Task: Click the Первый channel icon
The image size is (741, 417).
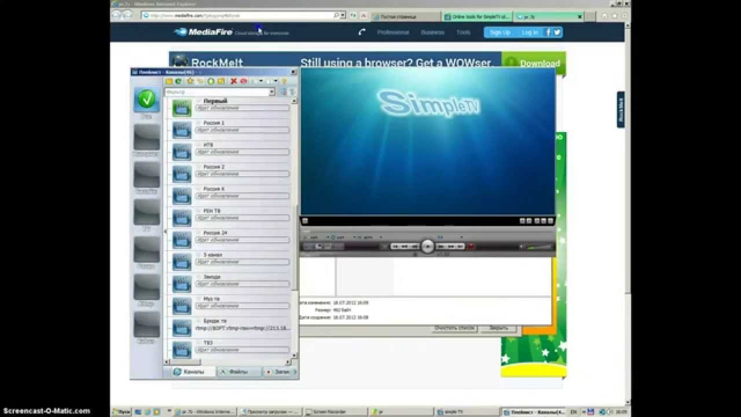Action: (x=182, y=108)
